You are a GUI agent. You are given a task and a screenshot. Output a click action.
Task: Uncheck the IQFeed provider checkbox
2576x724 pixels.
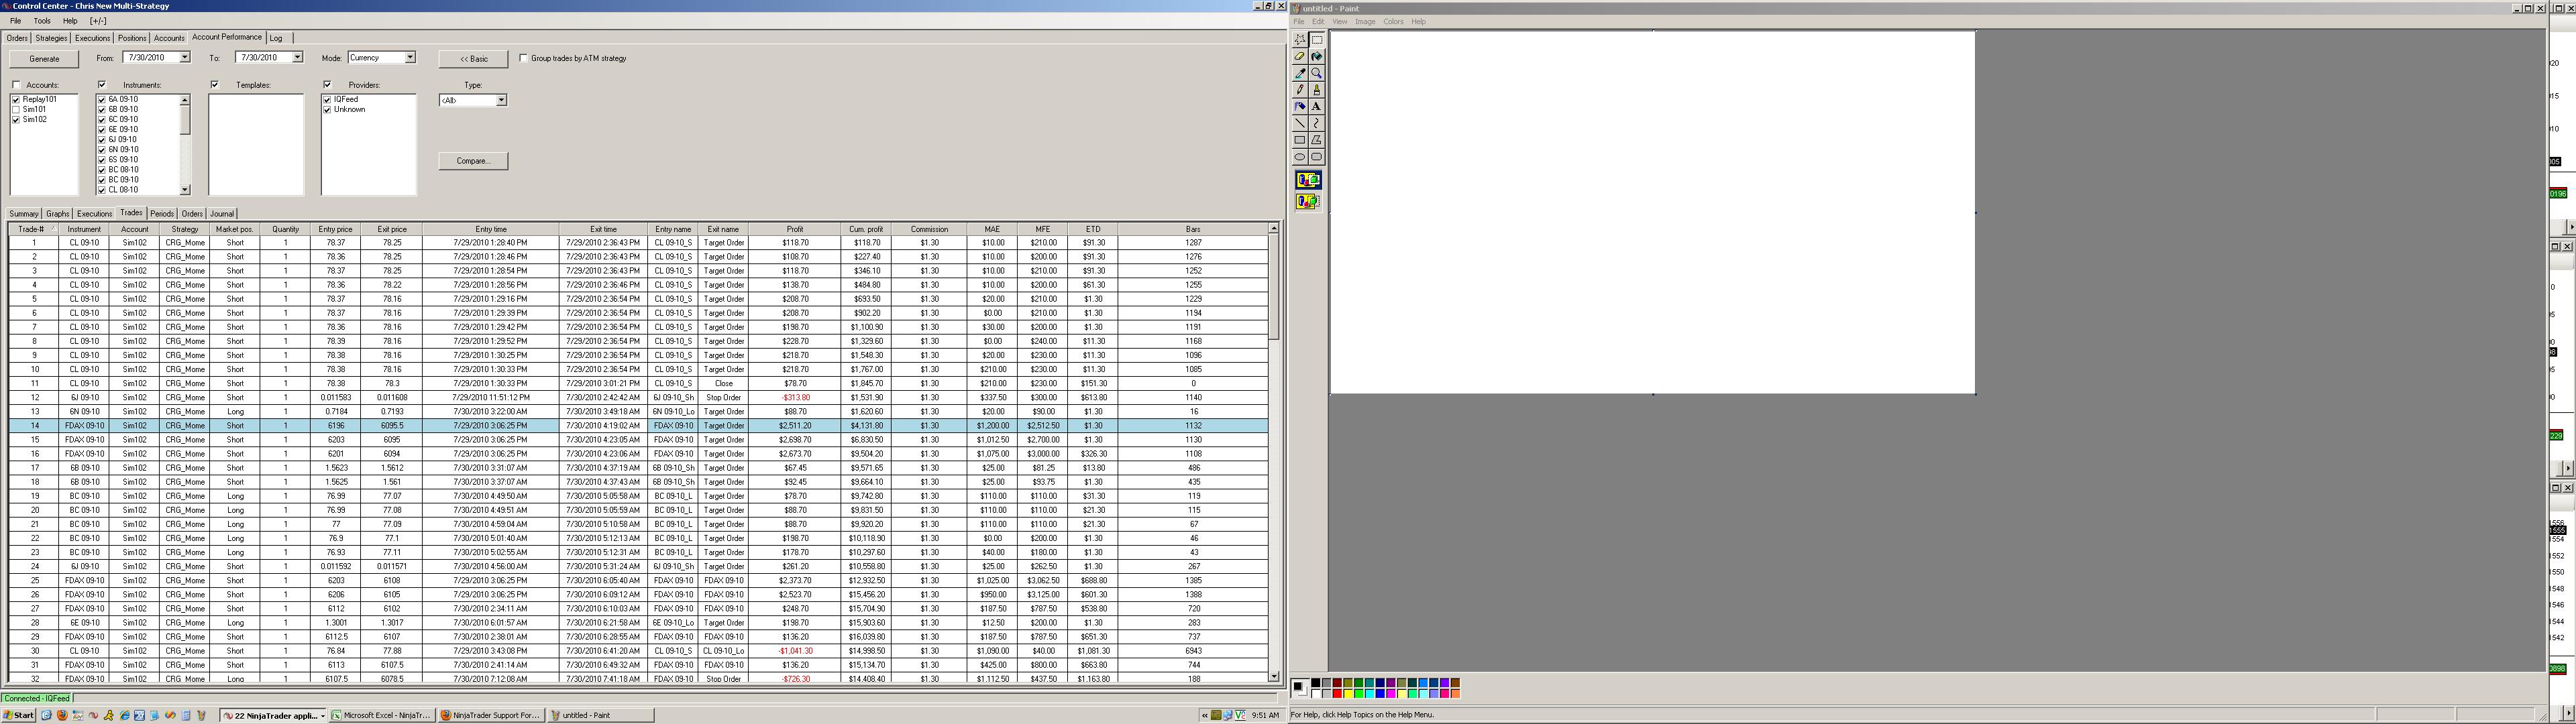click(327, 100)
